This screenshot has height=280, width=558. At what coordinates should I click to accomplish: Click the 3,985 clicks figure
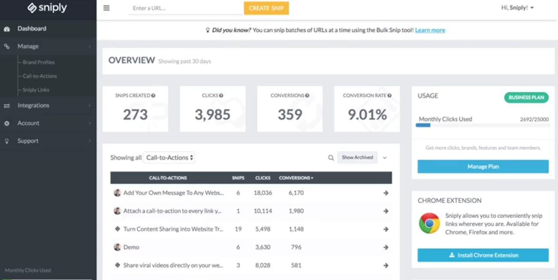coord(213,114)
